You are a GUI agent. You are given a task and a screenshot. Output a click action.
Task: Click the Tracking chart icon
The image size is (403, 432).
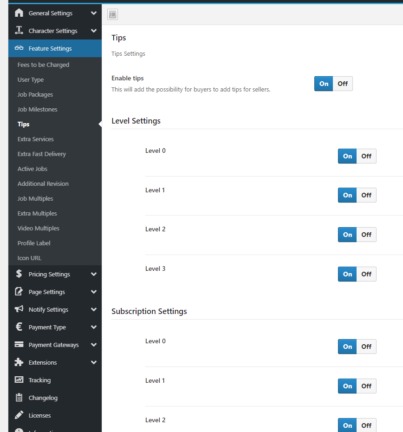tap(19, 380)
